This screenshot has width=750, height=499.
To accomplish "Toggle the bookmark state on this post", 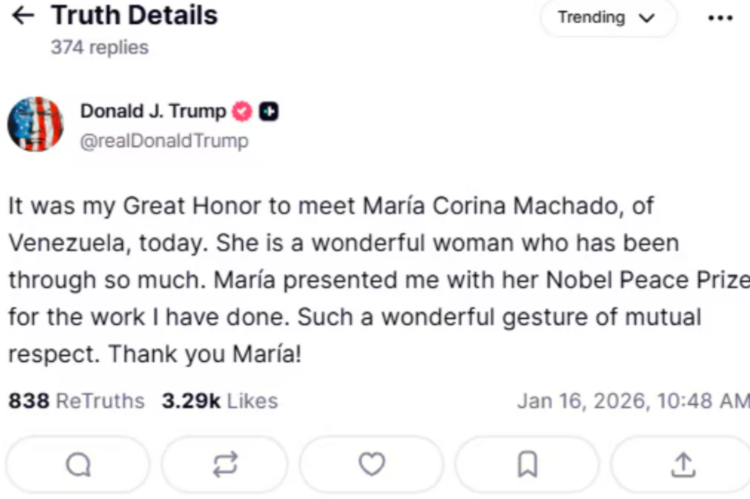I will (526, 465).
